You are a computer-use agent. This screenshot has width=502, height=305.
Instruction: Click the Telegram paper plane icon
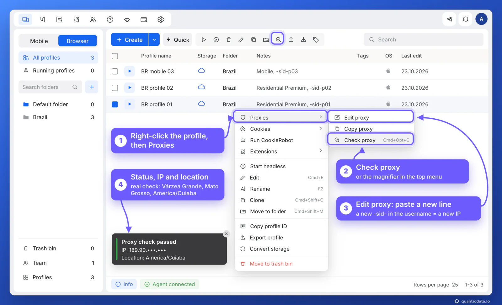pos(450,19)
